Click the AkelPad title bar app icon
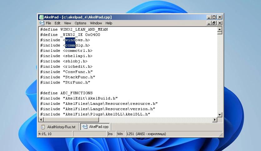Image resolution: width=261 pixels, height=151 pixels. click(x=41, y=17)
